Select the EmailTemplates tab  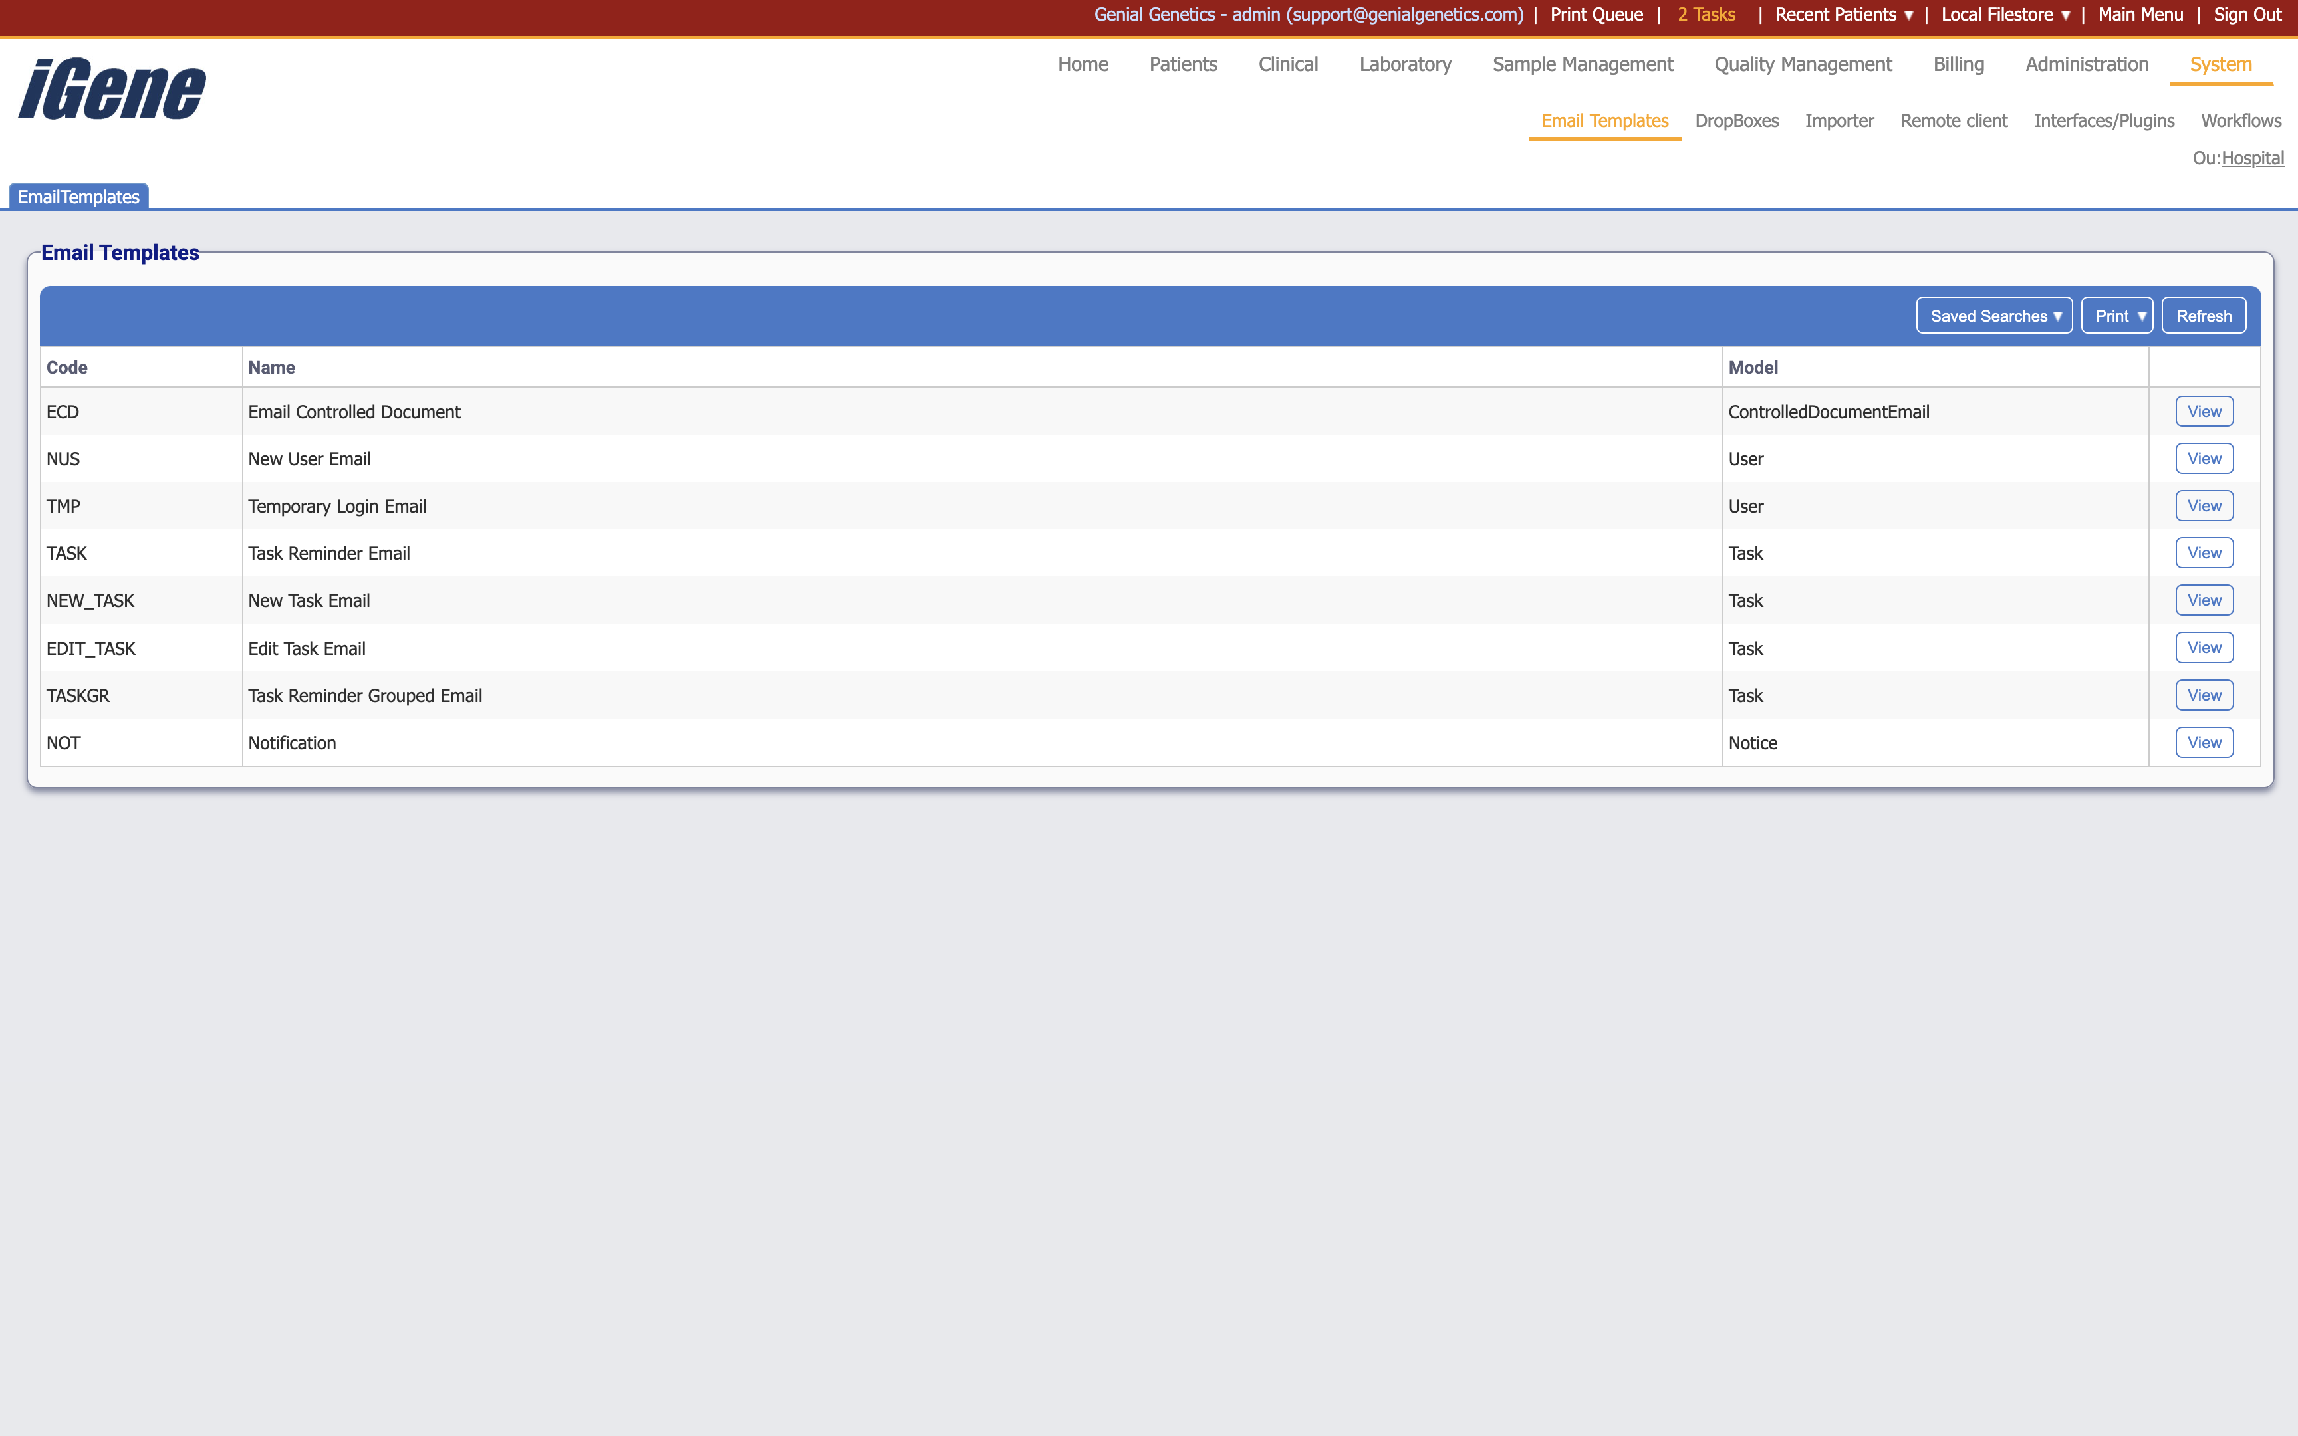[77, 197]
